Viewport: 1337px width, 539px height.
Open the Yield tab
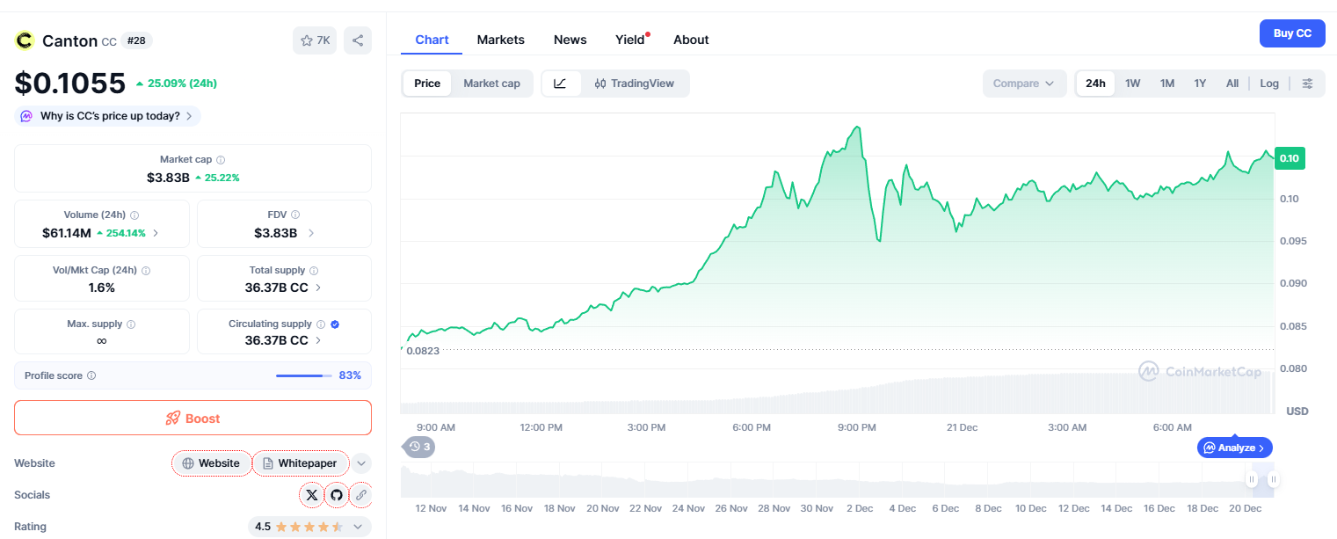point(630,40)
